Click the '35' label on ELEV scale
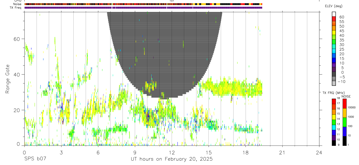 point(342,40)
